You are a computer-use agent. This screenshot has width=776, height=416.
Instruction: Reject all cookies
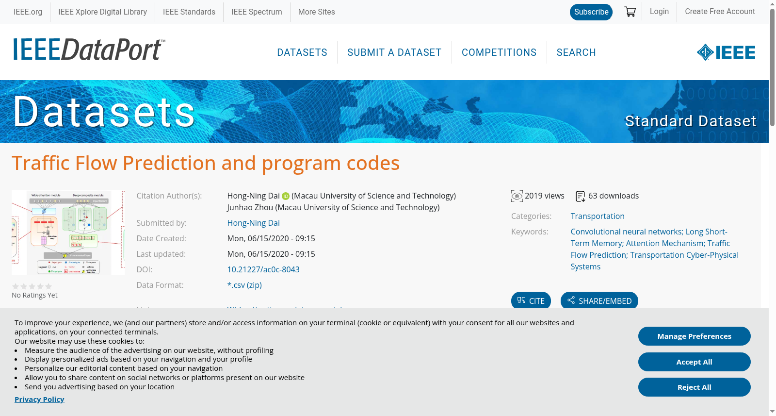[x=695, y=387]
